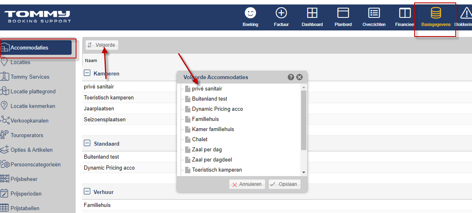Click the dialog scrollbar down arrow
The height and width of the screenshot is (213, 472).
click(x=304, y=172)
